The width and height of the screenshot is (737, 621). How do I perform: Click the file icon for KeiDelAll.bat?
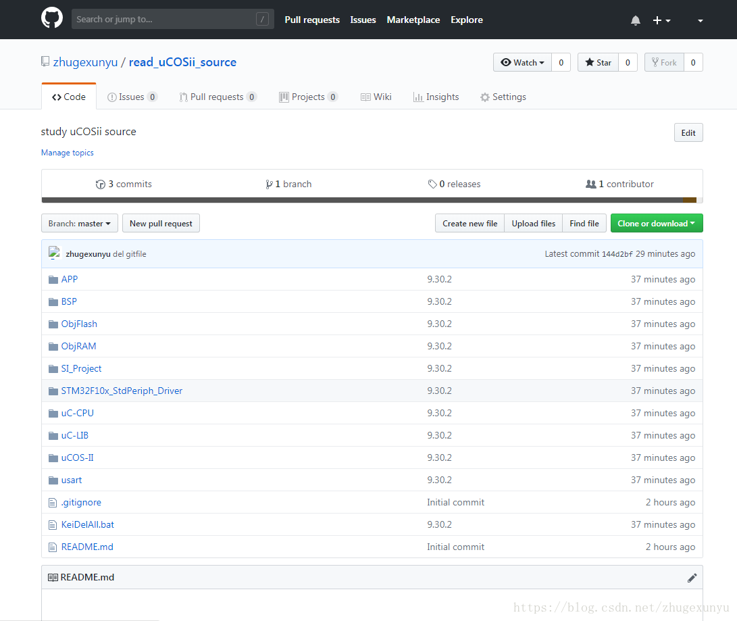pyautogui.click(x=53, y=525)
